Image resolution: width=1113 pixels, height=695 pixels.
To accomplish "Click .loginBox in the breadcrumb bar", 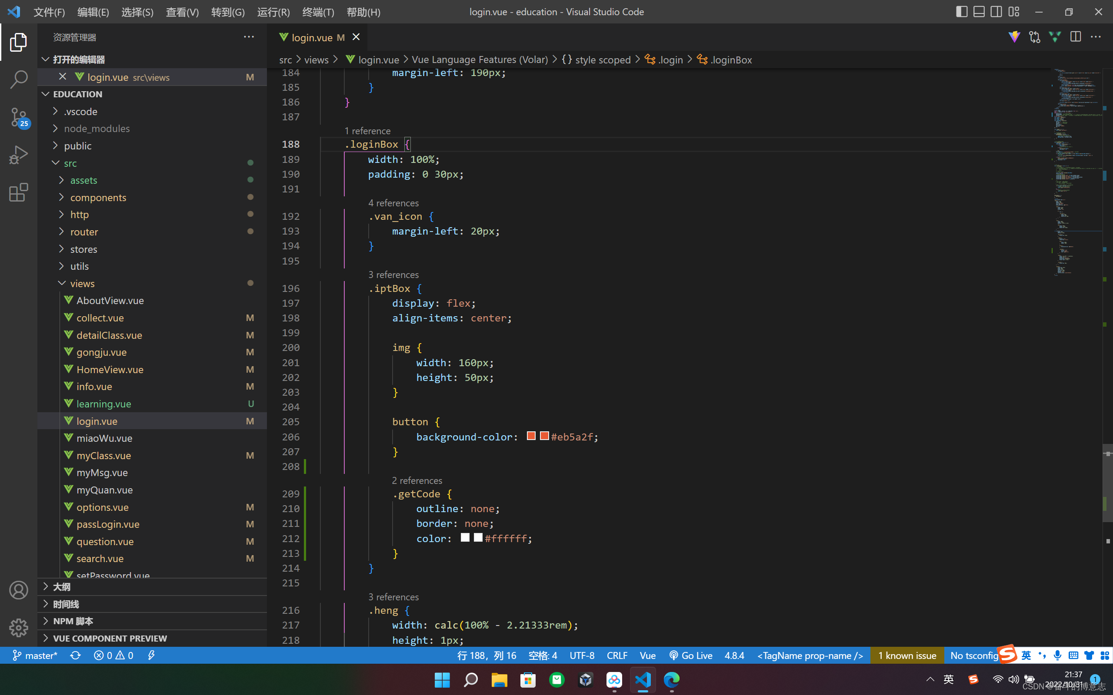I will [x=731, y=60].
